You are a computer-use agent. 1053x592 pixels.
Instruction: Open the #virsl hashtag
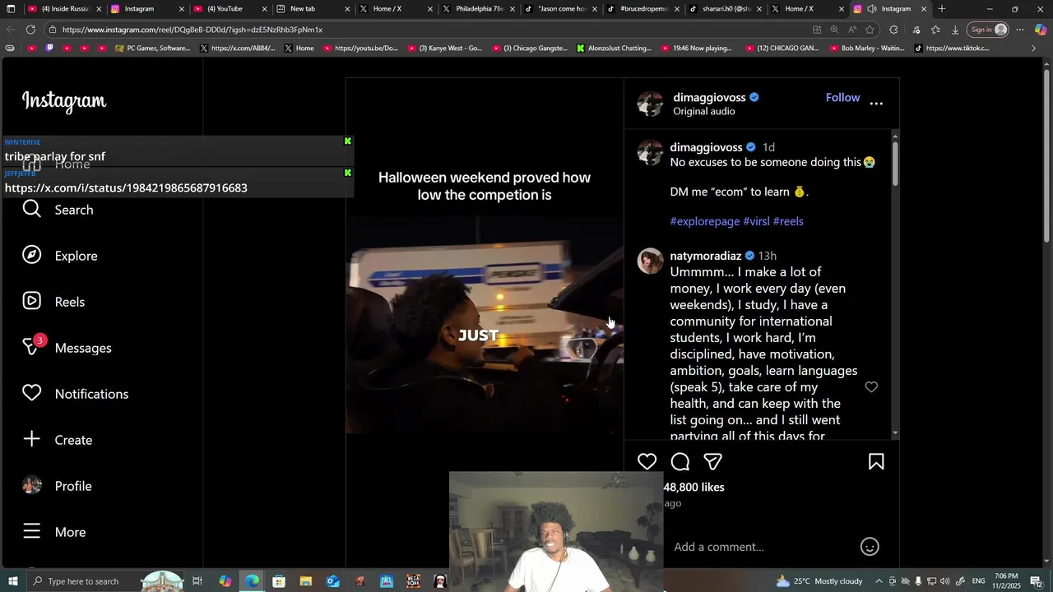coord(756,221)
